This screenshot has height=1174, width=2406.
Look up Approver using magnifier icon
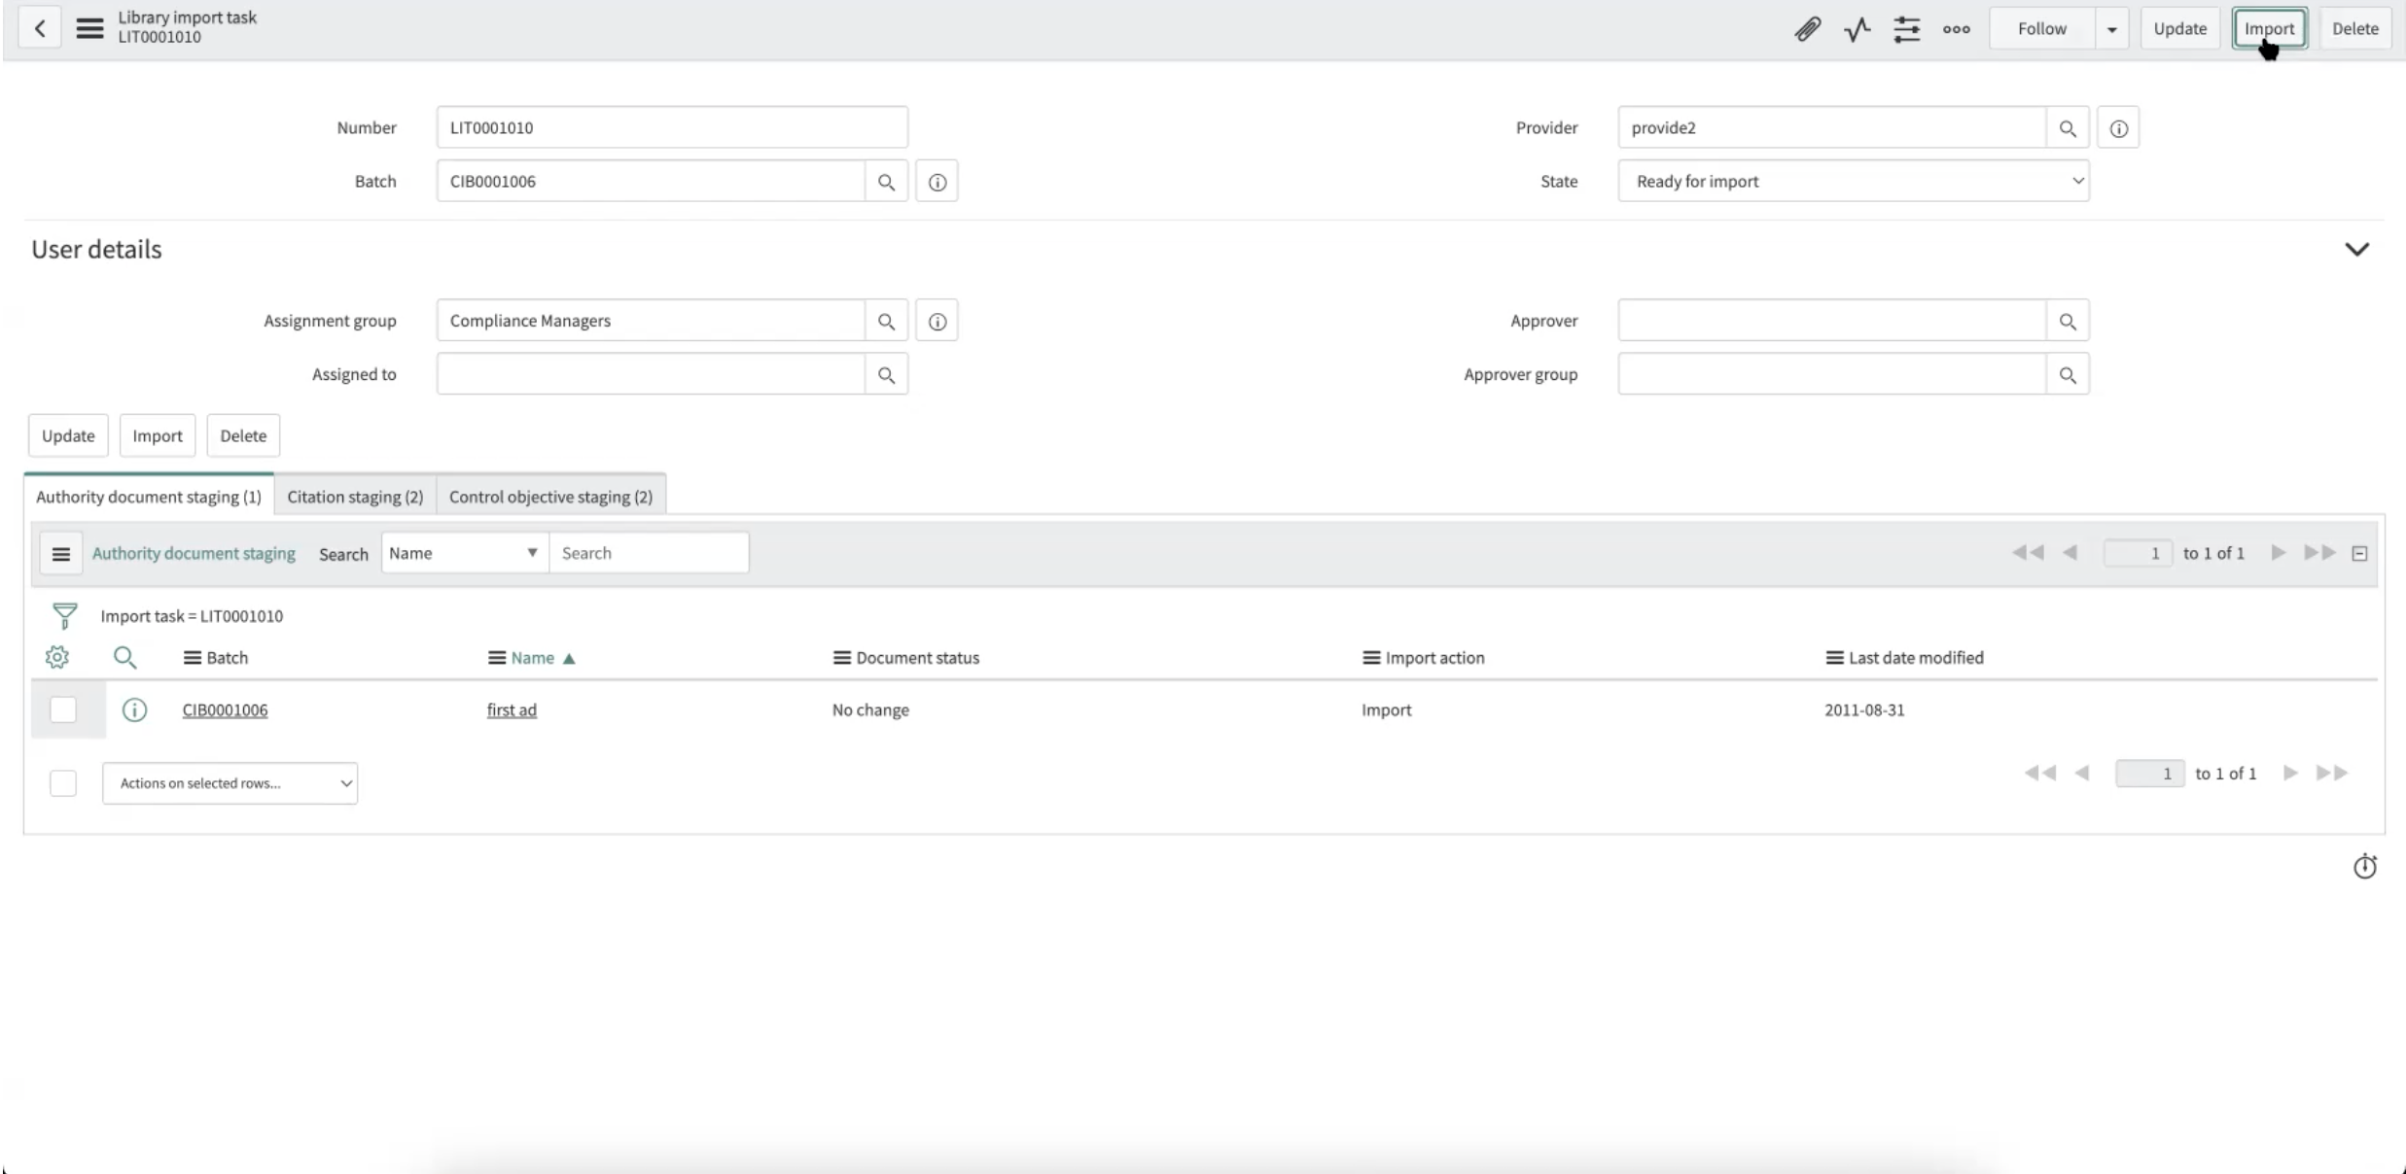click(x=2068, y=321)
